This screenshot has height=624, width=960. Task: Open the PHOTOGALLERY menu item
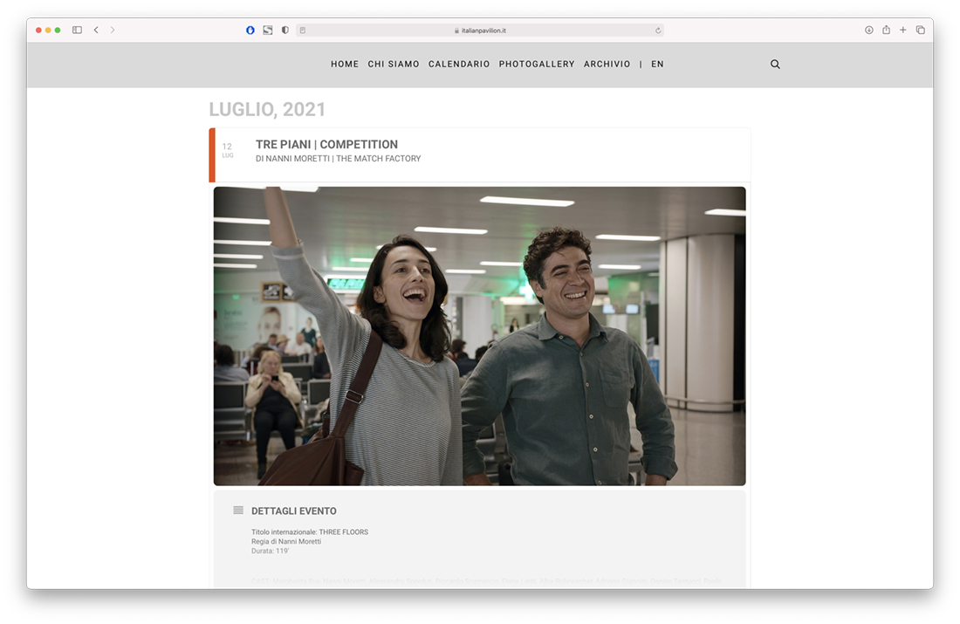537,65
